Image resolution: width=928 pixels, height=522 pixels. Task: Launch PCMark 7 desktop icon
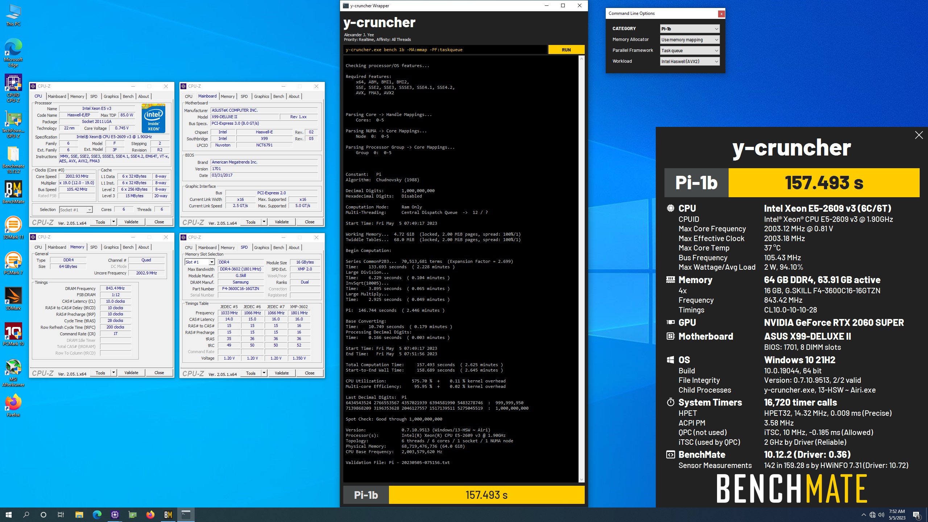(x=13, y=263)
